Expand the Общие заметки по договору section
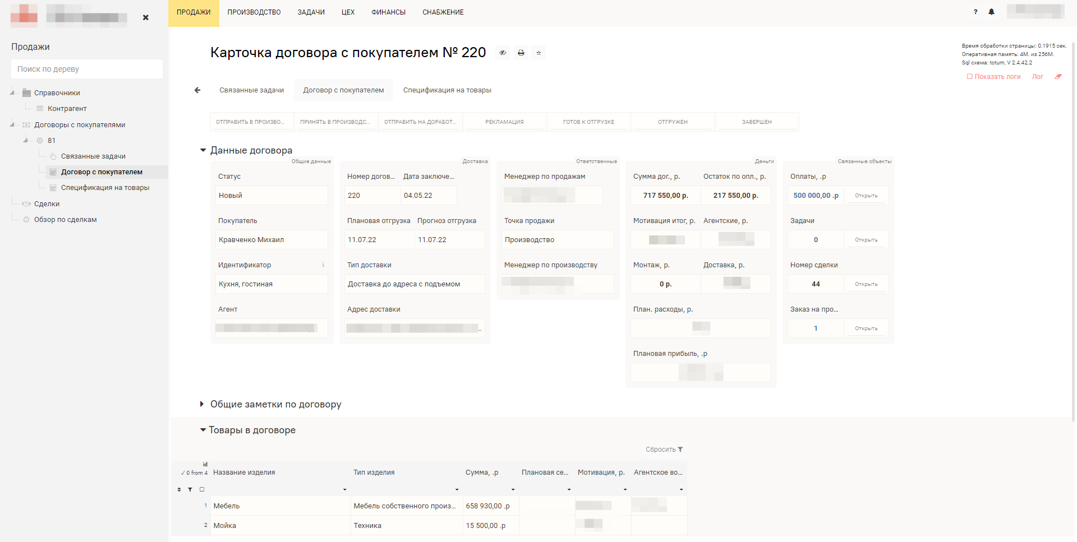Screen dimensions: 1077x542 point(202,404)
